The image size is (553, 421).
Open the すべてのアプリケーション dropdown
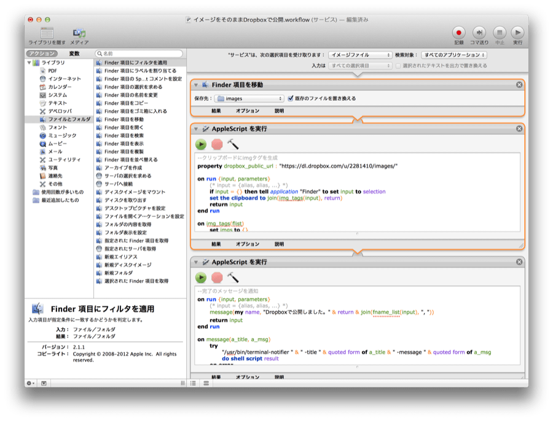[454, 55]
